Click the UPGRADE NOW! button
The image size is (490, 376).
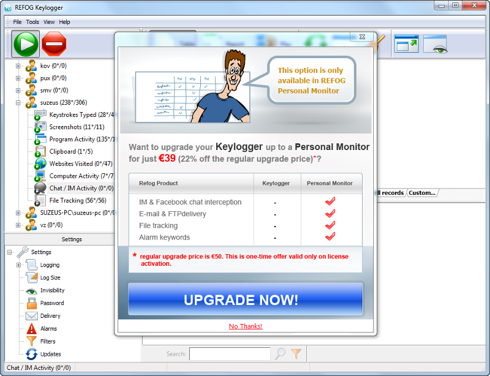(245, 299)
